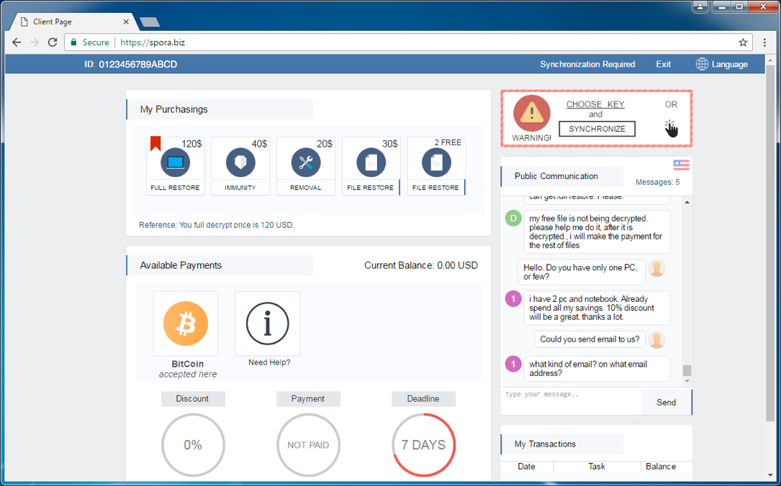
Task: Click the 'Reference: You full decrypt price' text
Action: tap(217, 225)
